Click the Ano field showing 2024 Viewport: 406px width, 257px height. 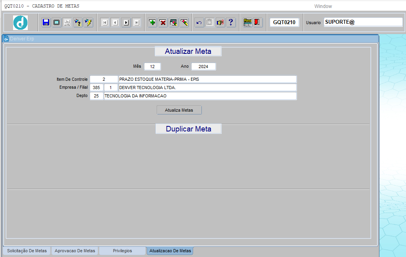pos(203,67)
